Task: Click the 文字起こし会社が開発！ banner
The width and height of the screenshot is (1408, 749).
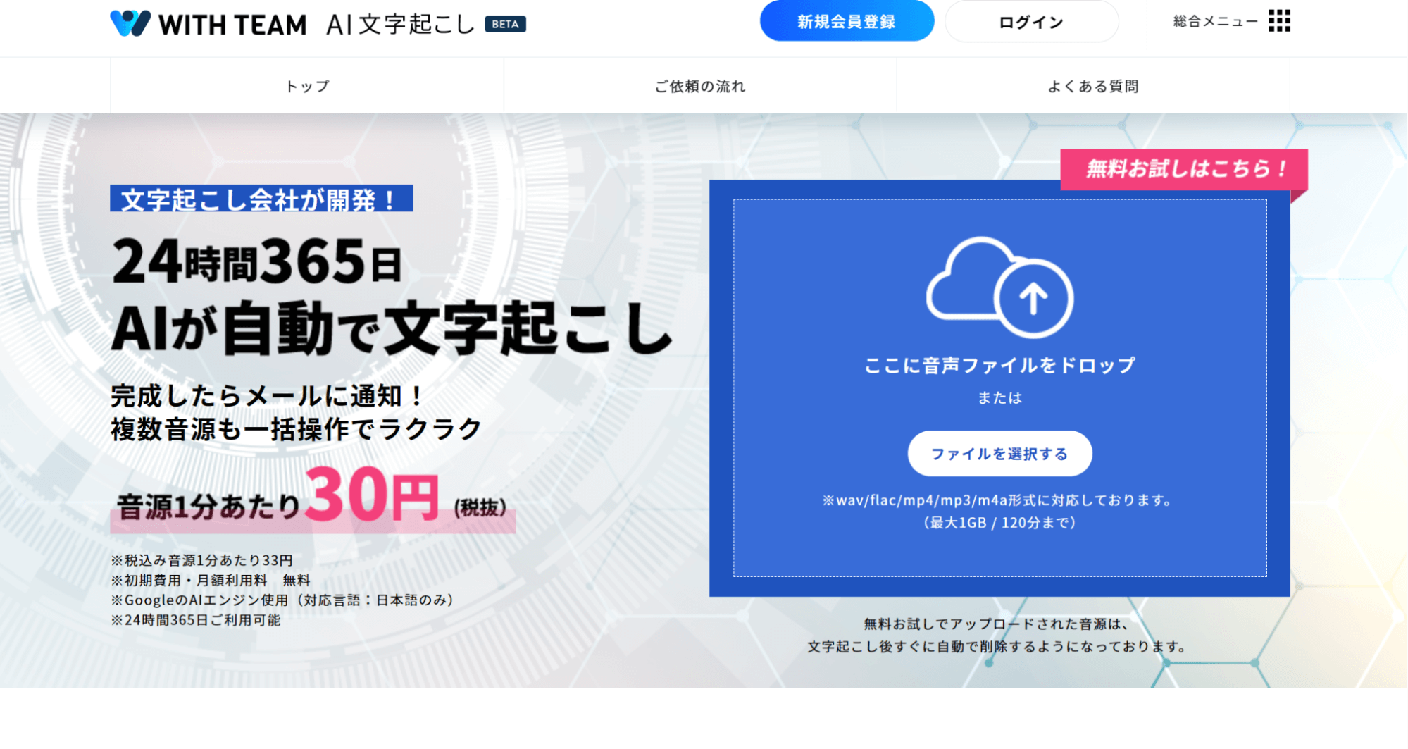Action: [x=261, y=199]
